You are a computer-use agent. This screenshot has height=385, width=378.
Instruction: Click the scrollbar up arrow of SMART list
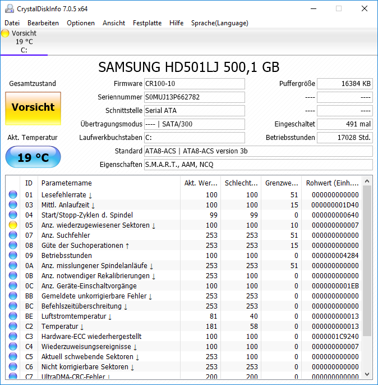pyautogui.click(x=367, y=181)
